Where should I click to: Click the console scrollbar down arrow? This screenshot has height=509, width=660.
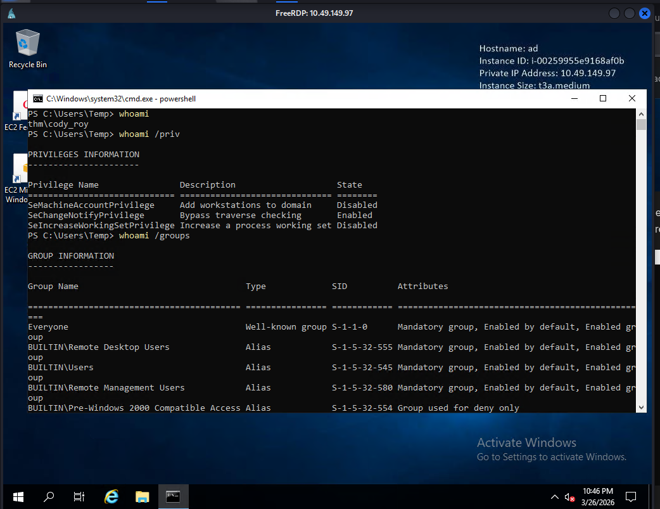point(641,408)
